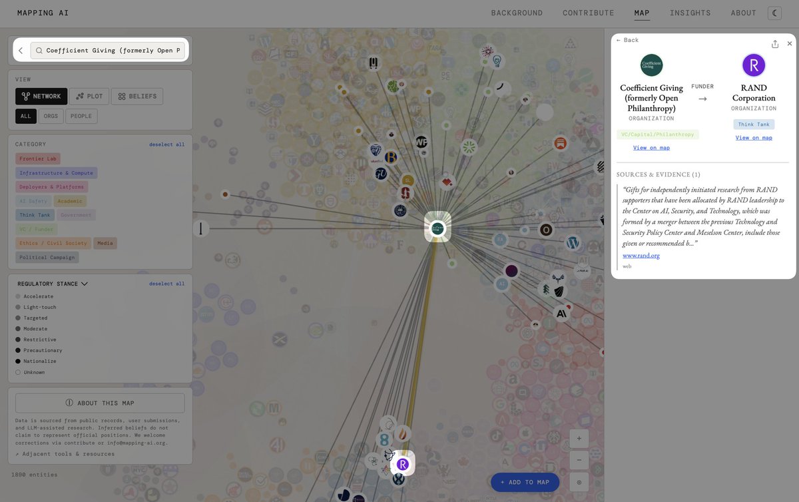Collapse the Regulatory Stance dropdown

point(53,284)
